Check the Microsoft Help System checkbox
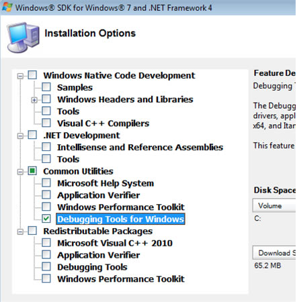297x302 pixels. (46, 183)
